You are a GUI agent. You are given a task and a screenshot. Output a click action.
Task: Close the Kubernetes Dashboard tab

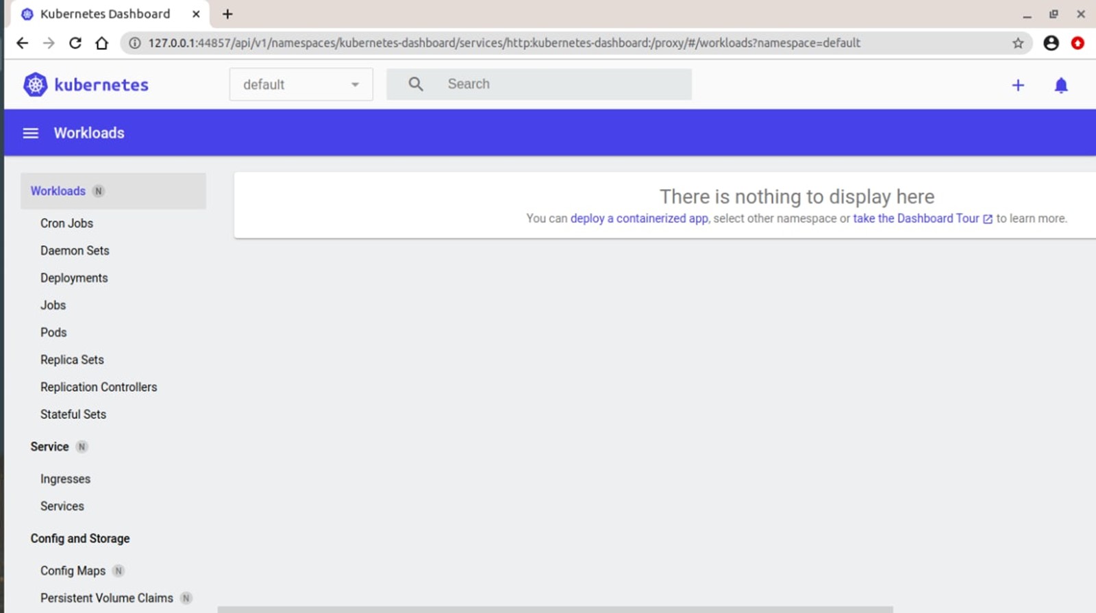pos(196,14)
